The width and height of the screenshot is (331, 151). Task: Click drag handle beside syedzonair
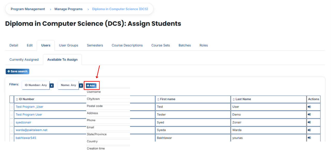point(12,122)
